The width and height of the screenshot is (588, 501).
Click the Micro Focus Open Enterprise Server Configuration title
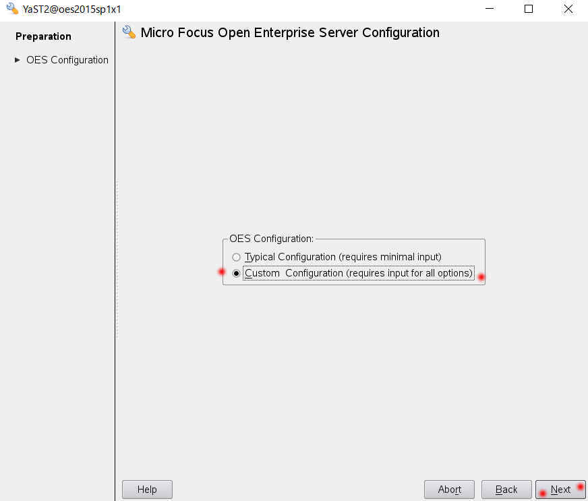(290, 32)
